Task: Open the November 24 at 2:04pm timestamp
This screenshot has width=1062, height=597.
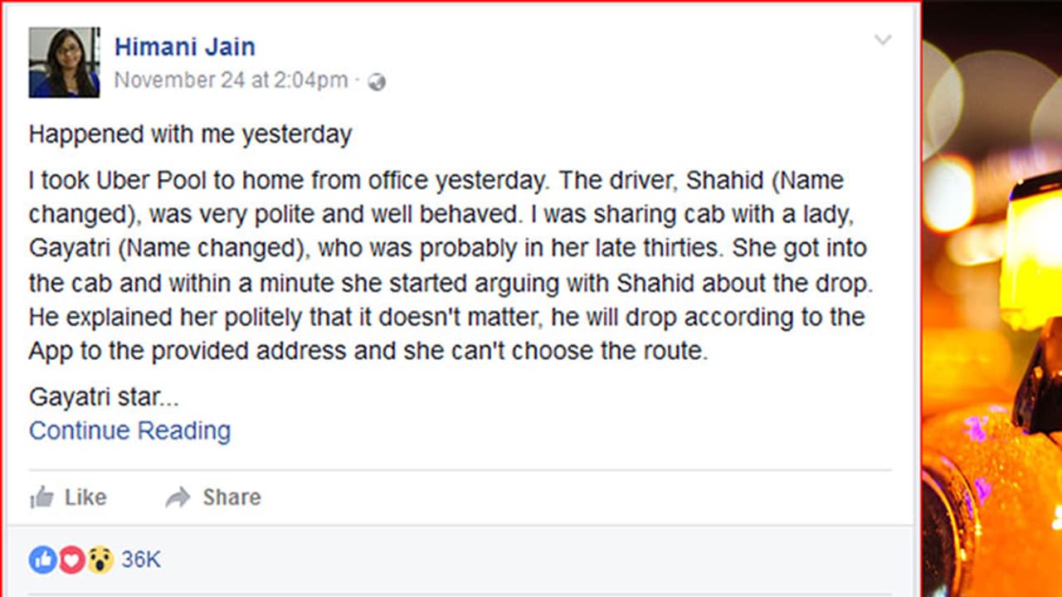Action: click(231, 80)
